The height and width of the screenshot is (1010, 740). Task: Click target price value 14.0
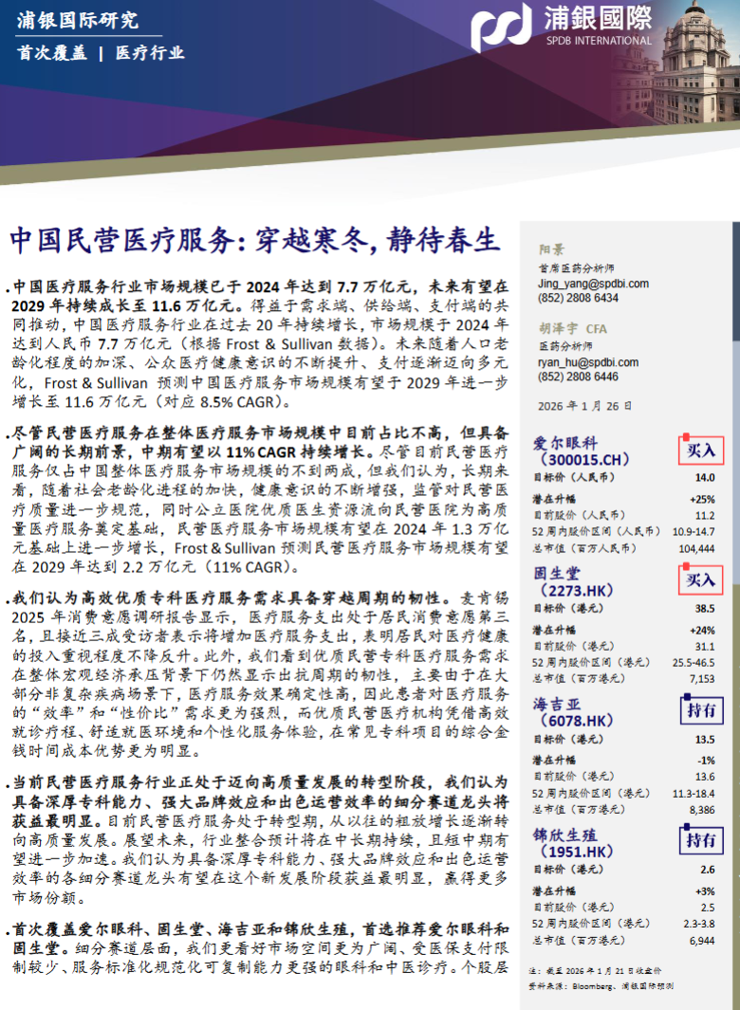(x=705, y=477)
